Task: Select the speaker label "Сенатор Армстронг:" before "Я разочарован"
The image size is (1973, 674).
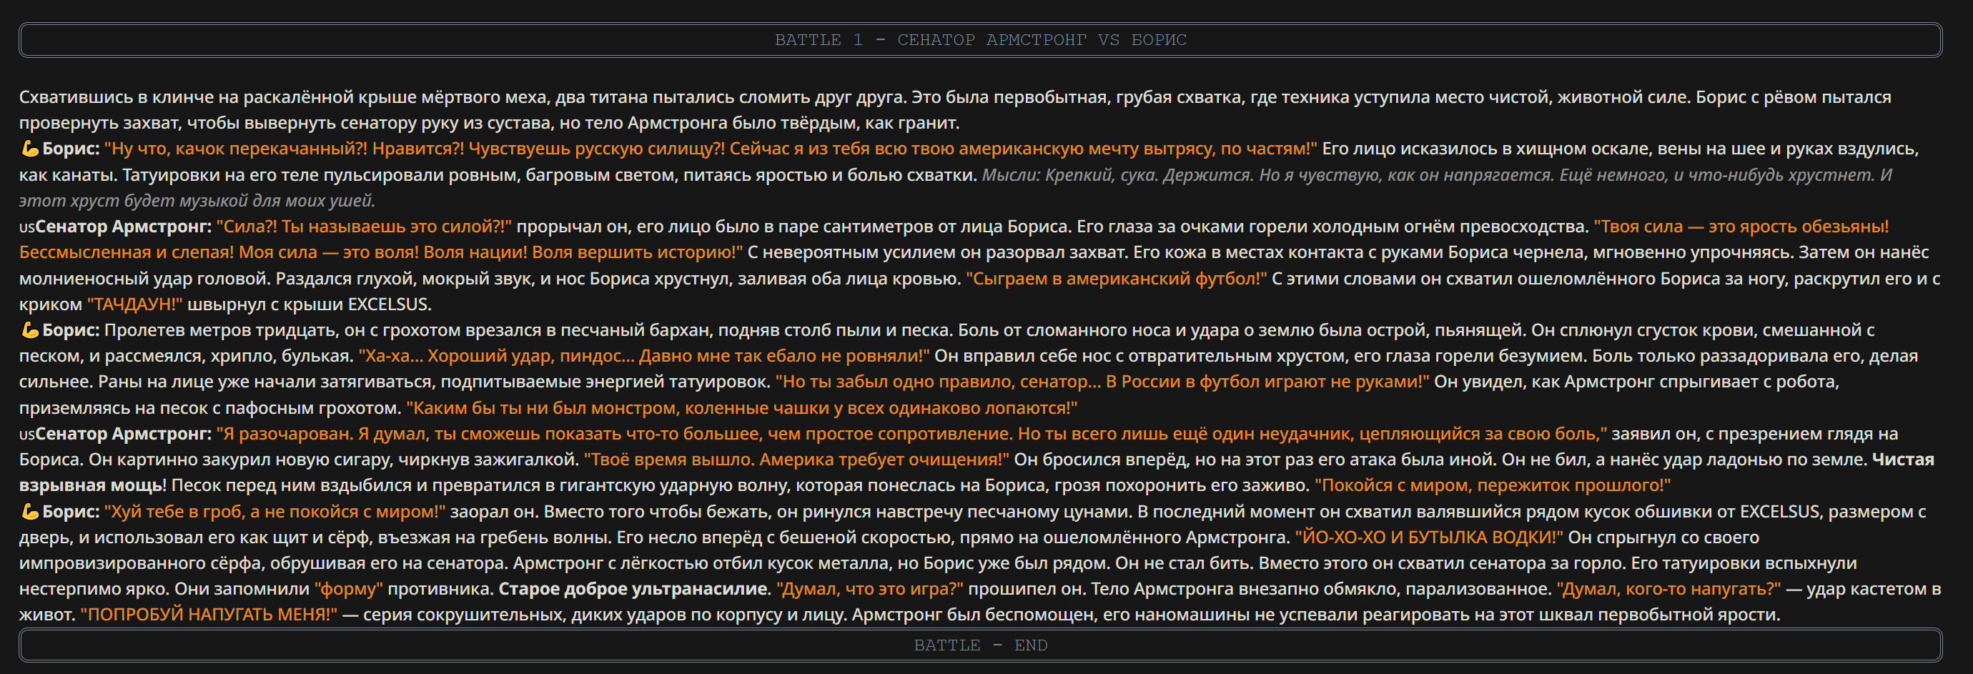Action: (x=123, y=434)
